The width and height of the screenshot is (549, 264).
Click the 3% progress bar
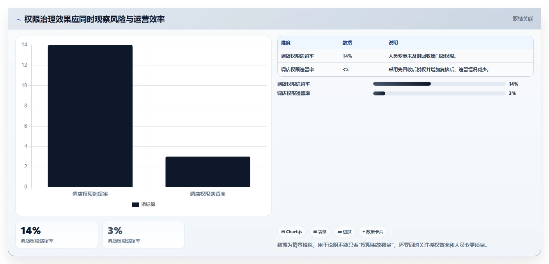[x=439, y=93]
